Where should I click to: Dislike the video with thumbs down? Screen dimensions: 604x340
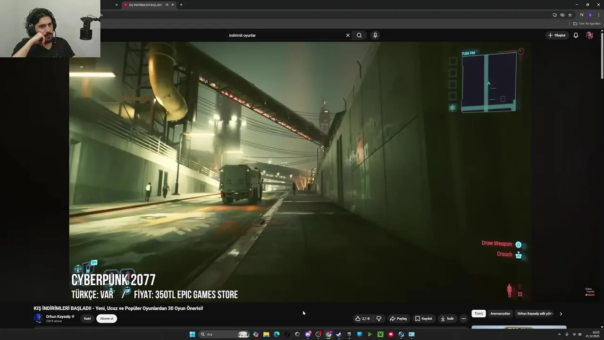click(x=378, y=319)
